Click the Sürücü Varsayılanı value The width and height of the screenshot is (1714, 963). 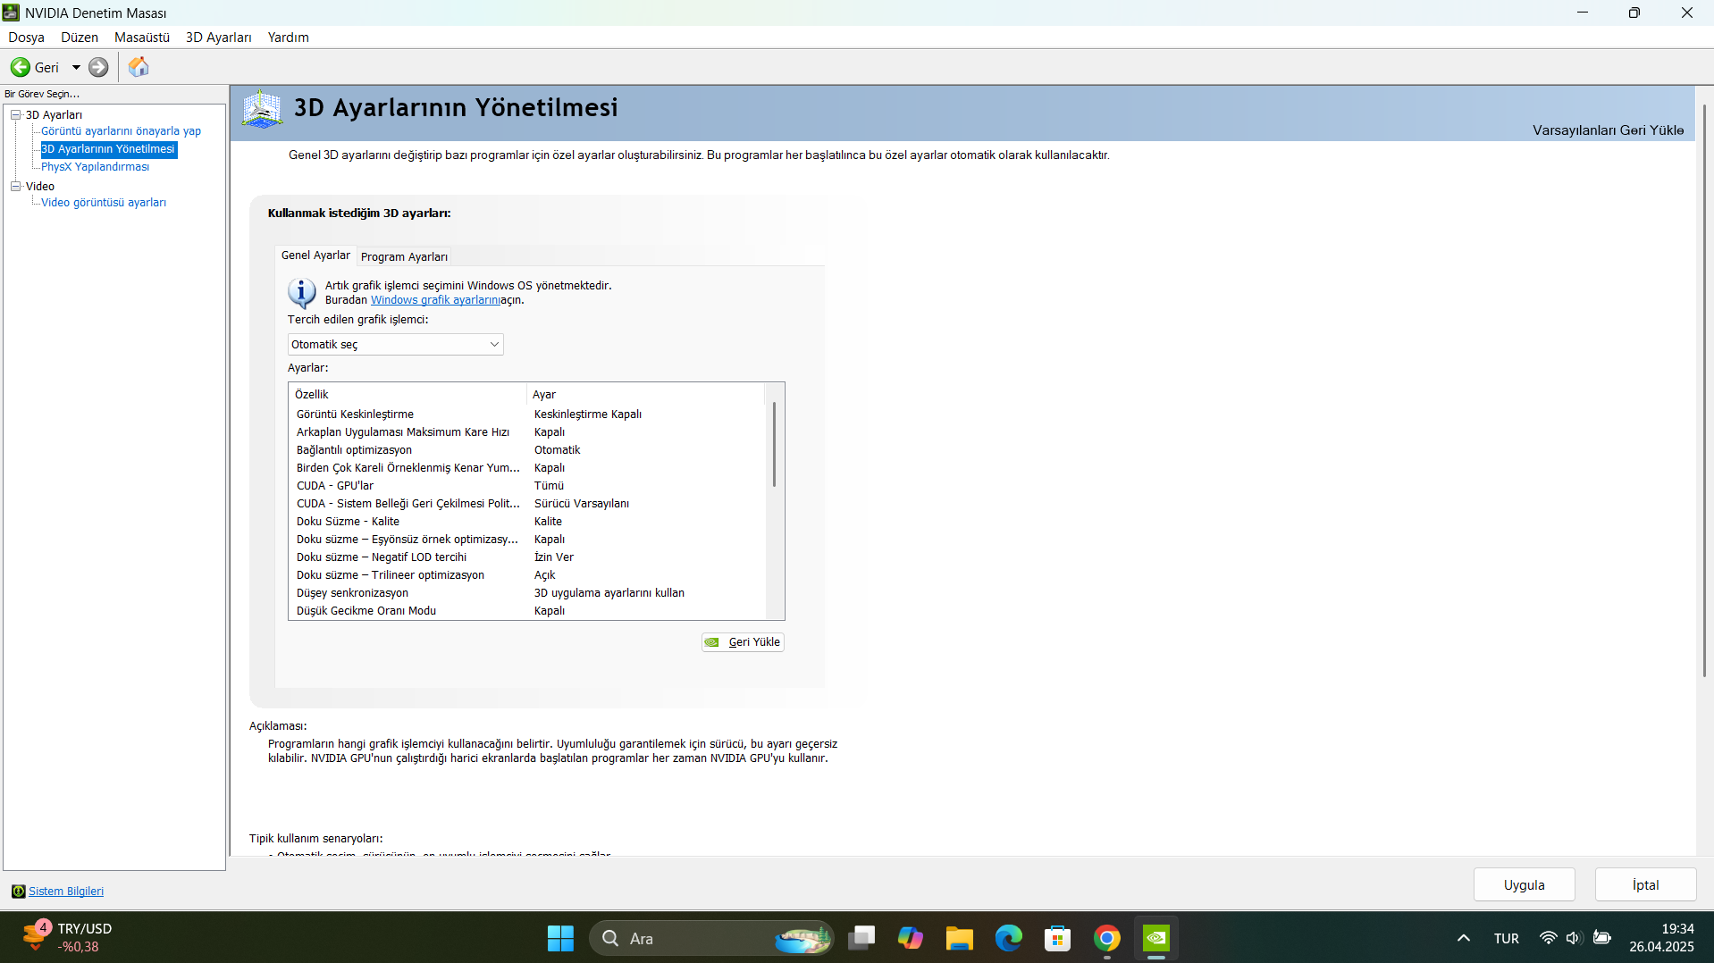(582, 504)
